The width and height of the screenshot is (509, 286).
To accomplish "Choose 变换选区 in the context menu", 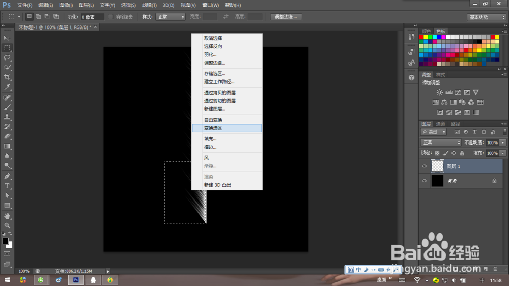I will pos(227,128).
